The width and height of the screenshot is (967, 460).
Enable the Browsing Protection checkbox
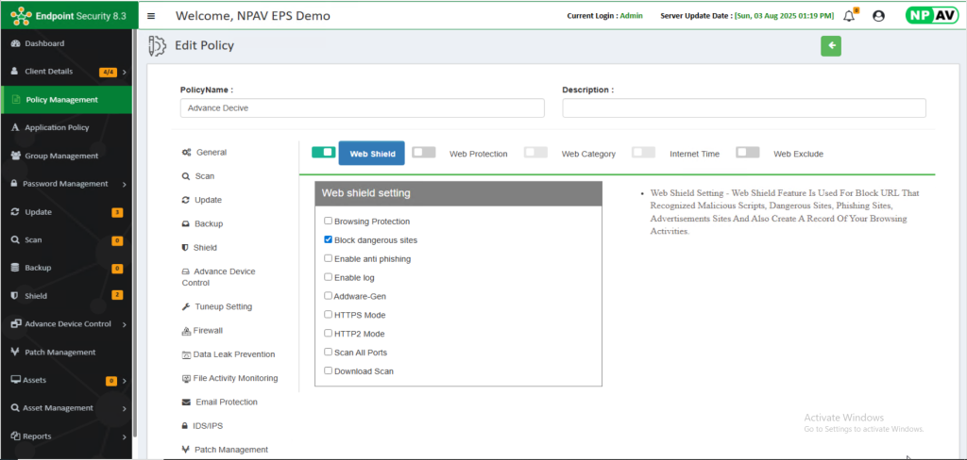(x=328, y=222)
